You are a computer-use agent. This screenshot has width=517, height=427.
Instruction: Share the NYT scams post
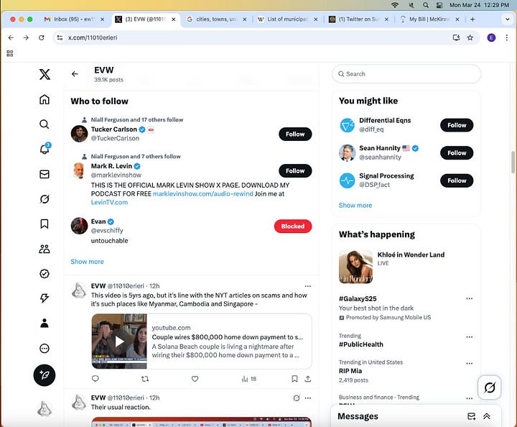coord(307,379)
